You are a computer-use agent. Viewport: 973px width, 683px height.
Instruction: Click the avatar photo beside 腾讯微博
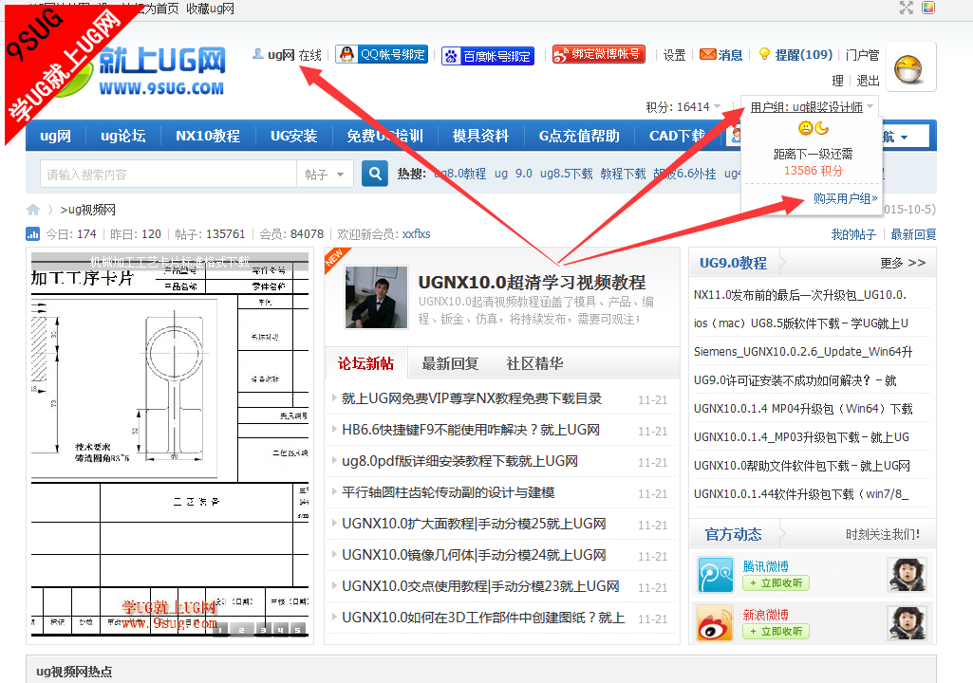point(907,575)
